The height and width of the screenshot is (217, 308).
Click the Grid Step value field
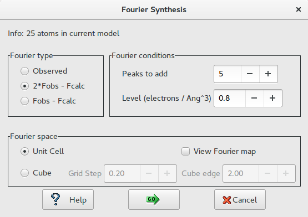click(x=122, y=173)
